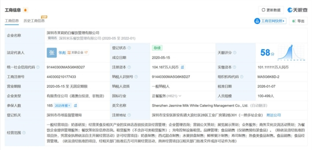Screen dimensions: 312x150
Task: Click the 一般纳税人 value
Action: pyautogui.click(x=161, y=87)
